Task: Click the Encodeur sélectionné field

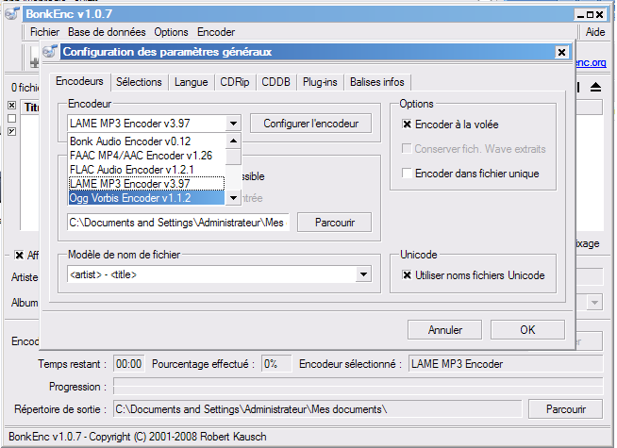Action: (506, 363)
